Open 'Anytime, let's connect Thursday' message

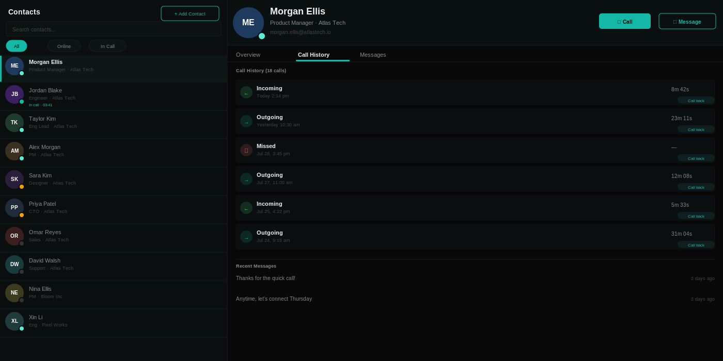(274, 299)
